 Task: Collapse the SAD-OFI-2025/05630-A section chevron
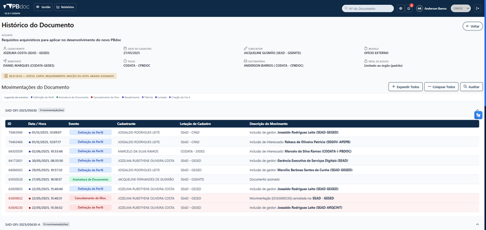tap(477, 224)
